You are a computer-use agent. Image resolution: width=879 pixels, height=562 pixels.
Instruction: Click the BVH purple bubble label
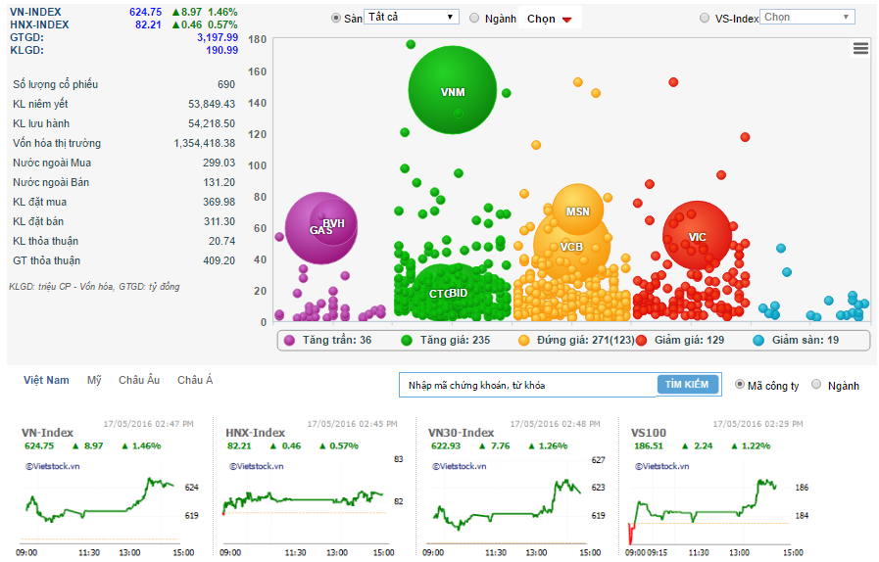coord(333,223)
